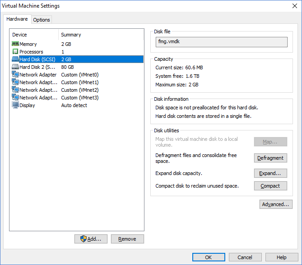
Task: Click the 80 GB summary value
Action: pos(67,67)
